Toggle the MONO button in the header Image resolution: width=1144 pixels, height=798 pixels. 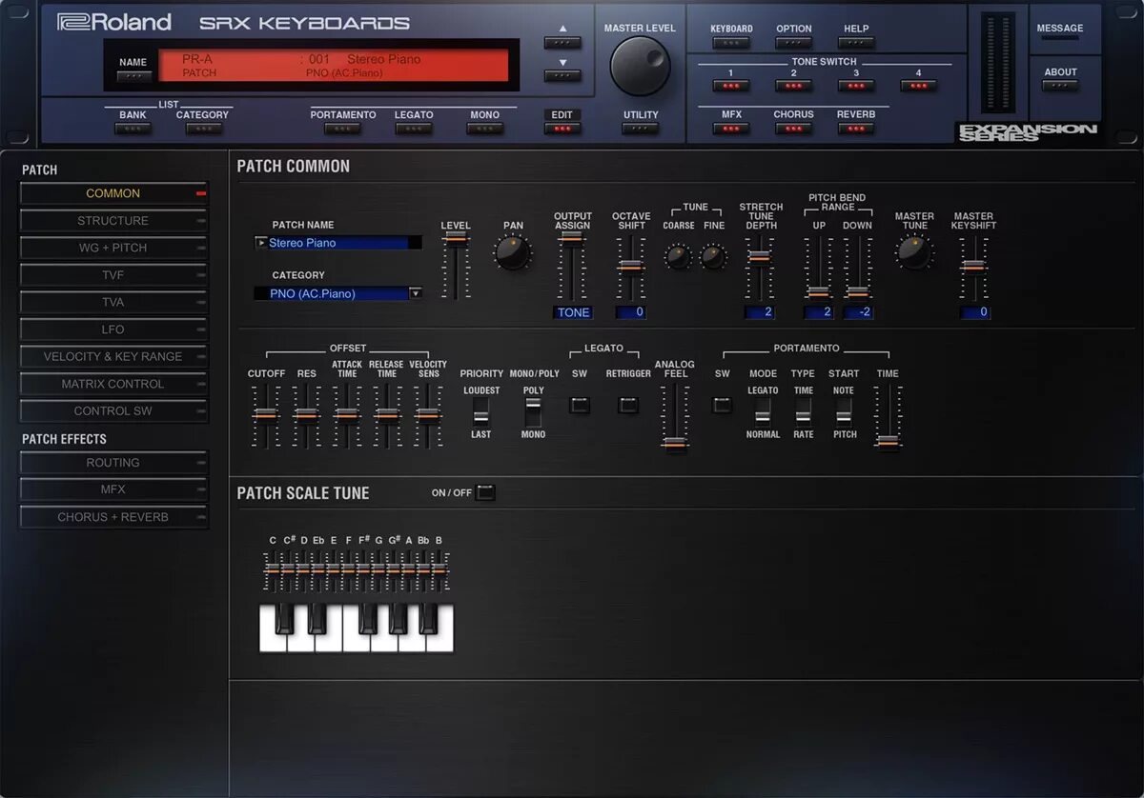coord(484,129)
